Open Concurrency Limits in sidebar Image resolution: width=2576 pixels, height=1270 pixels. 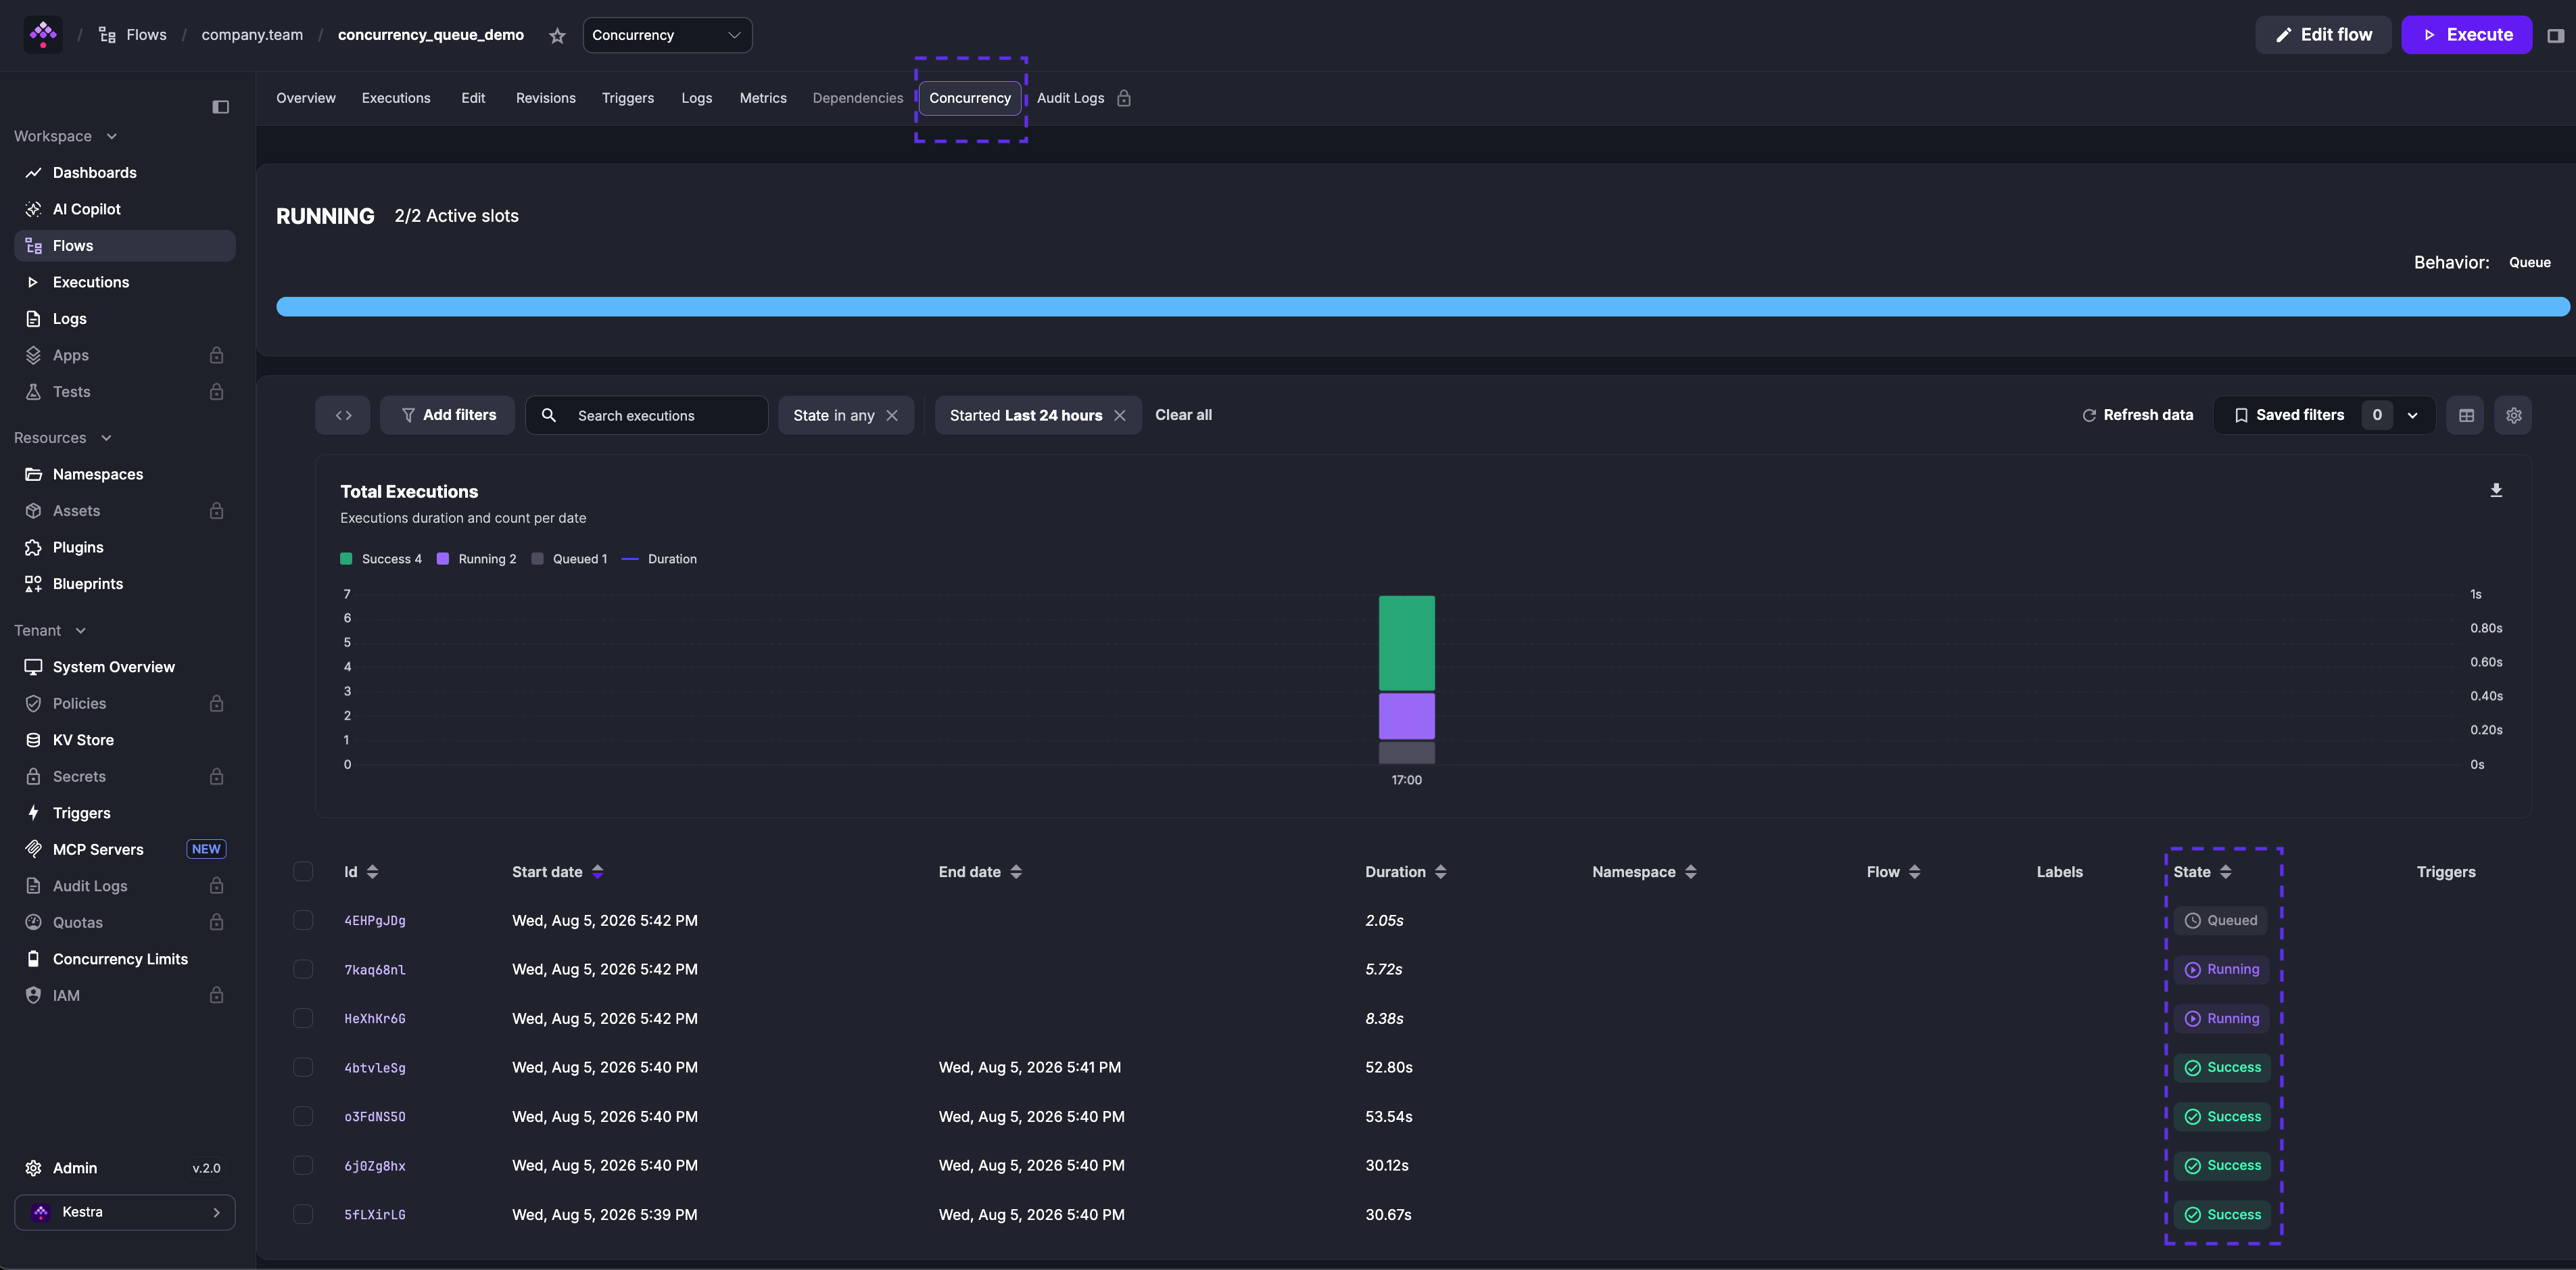(125, 959)
